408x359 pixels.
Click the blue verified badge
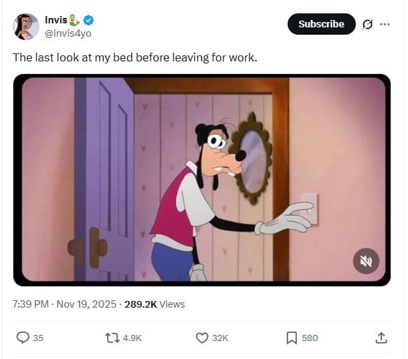88,21
